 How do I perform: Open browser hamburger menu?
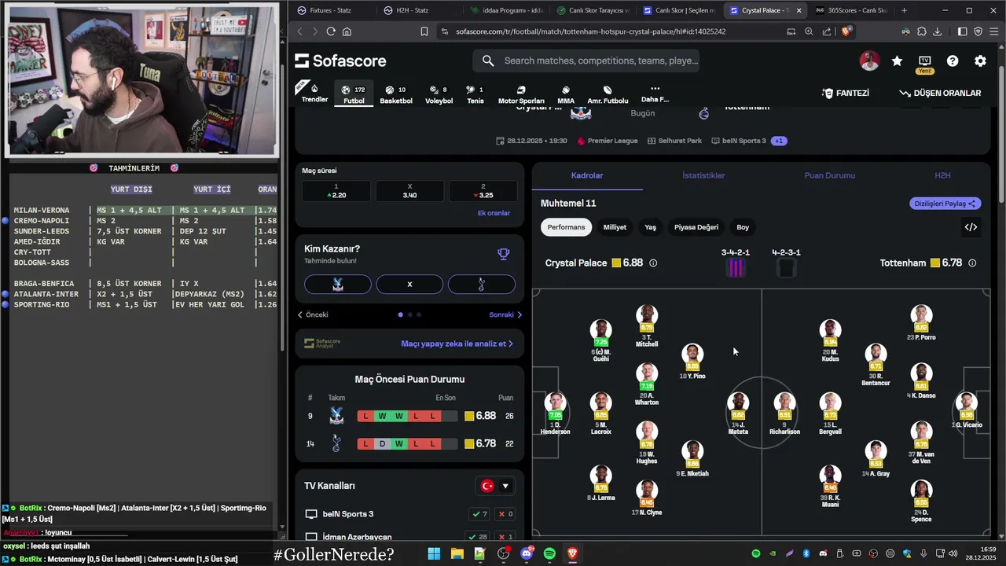tap(993, 31)
